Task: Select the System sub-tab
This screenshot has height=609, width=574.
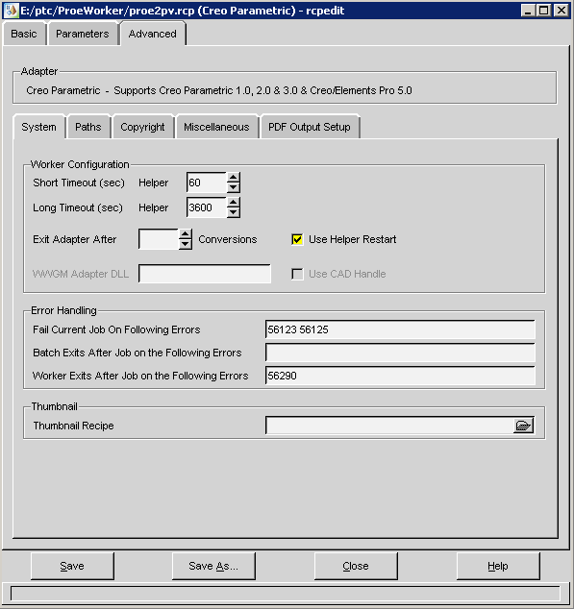Action: pos(38,127)
